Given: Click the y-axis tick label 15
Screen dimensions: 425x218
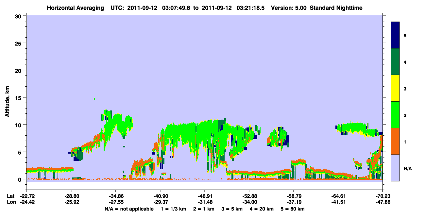Looking at the screenshot, I should (19, 98).
